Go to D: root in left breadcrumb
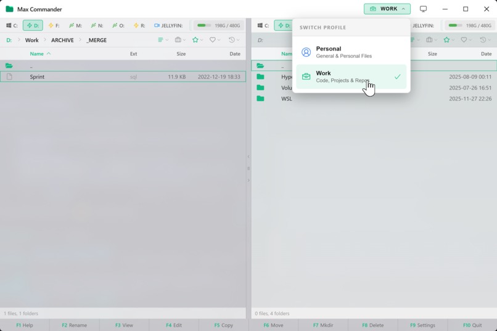This screenshot has height=331, width=497. click(x=9, y=40)
